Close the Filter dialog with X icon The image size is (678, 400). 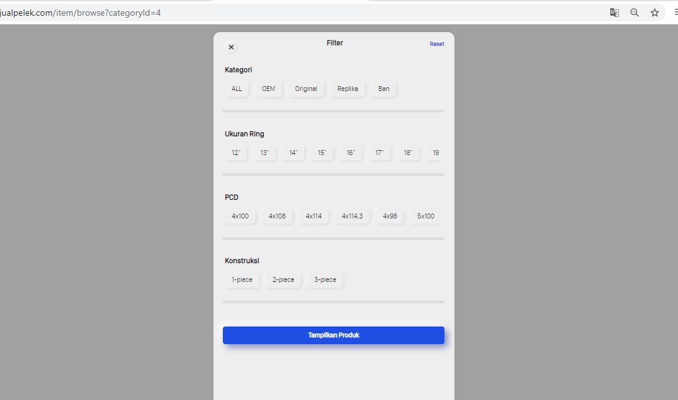coord(231,47)
